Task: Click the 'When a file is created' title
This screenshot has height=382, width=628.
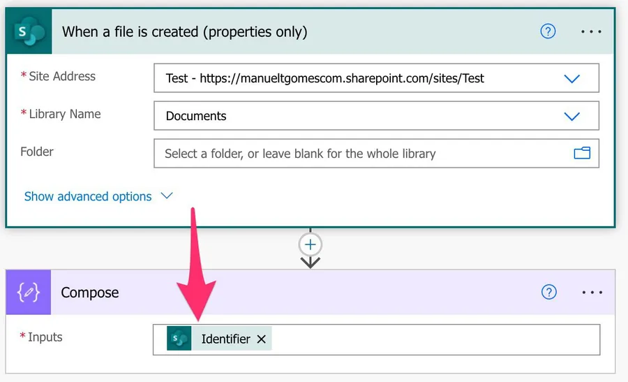Action: 185,32
